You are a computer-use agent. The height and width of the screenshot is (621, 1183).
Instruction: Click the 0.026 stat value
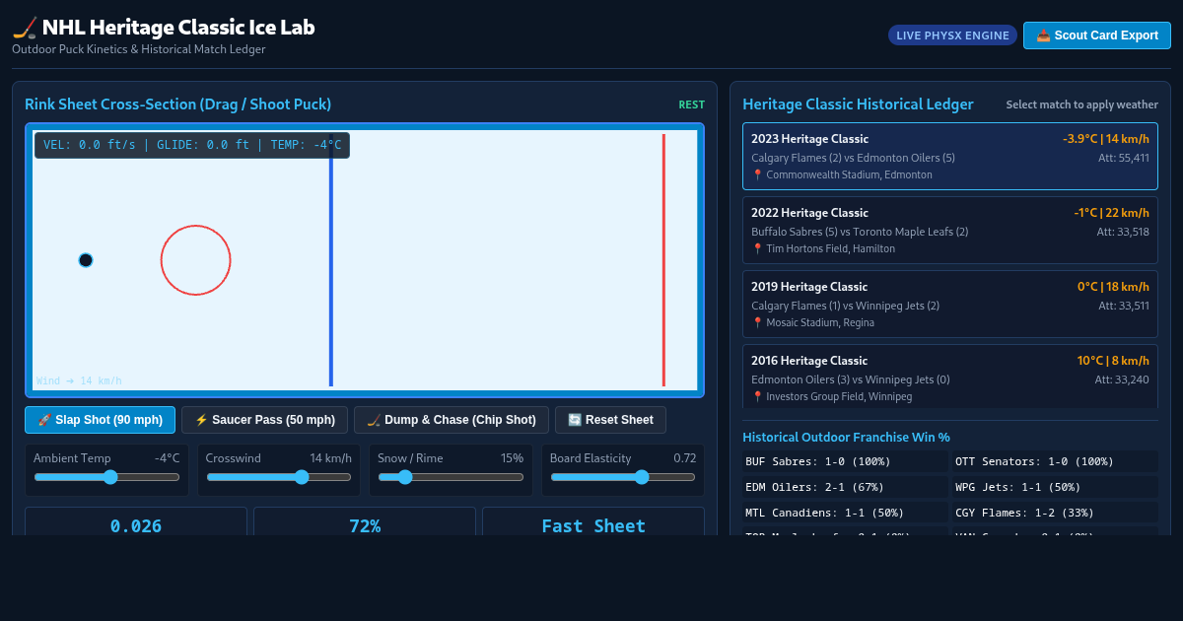point(136,525)
